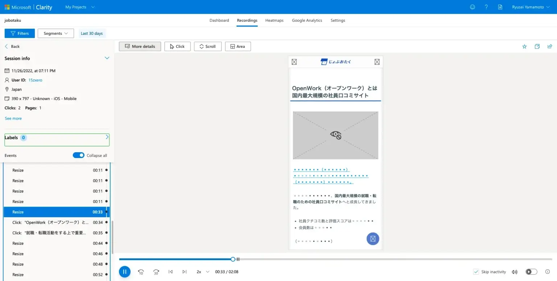557x281 pixels.
Task: Open the Heatmaps tab
Action: [x=275, y=20]
